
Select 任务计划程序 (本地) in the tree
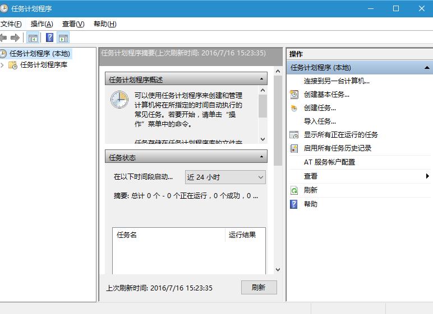click(x=39, y=54)
